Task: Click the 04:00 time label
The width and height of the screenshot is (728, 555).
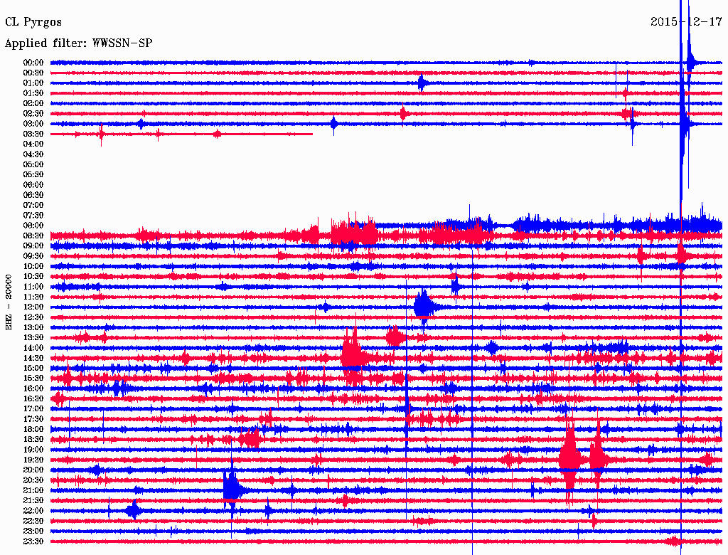Action: tap(33, 144)
